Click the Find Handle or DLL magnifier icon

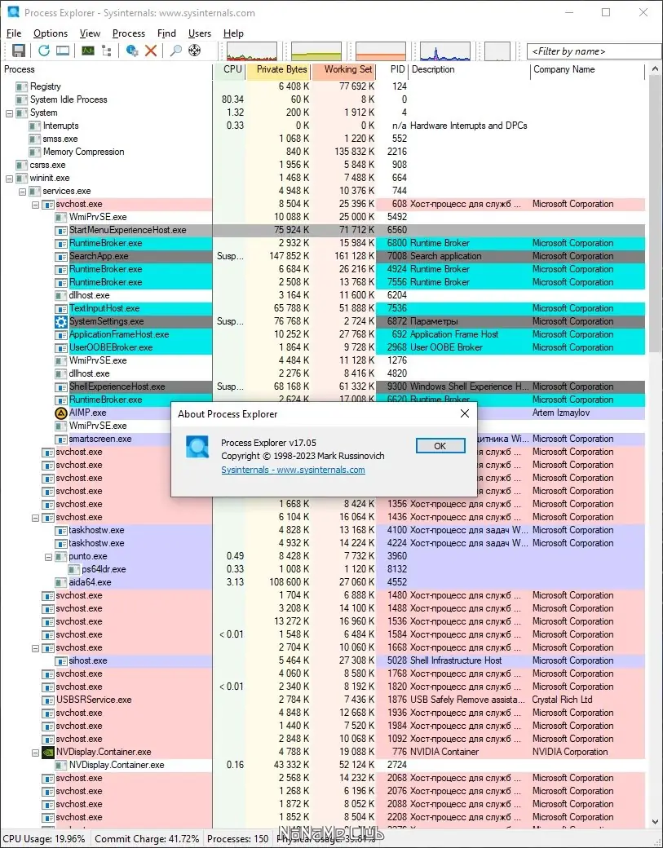tap(175, 51)
